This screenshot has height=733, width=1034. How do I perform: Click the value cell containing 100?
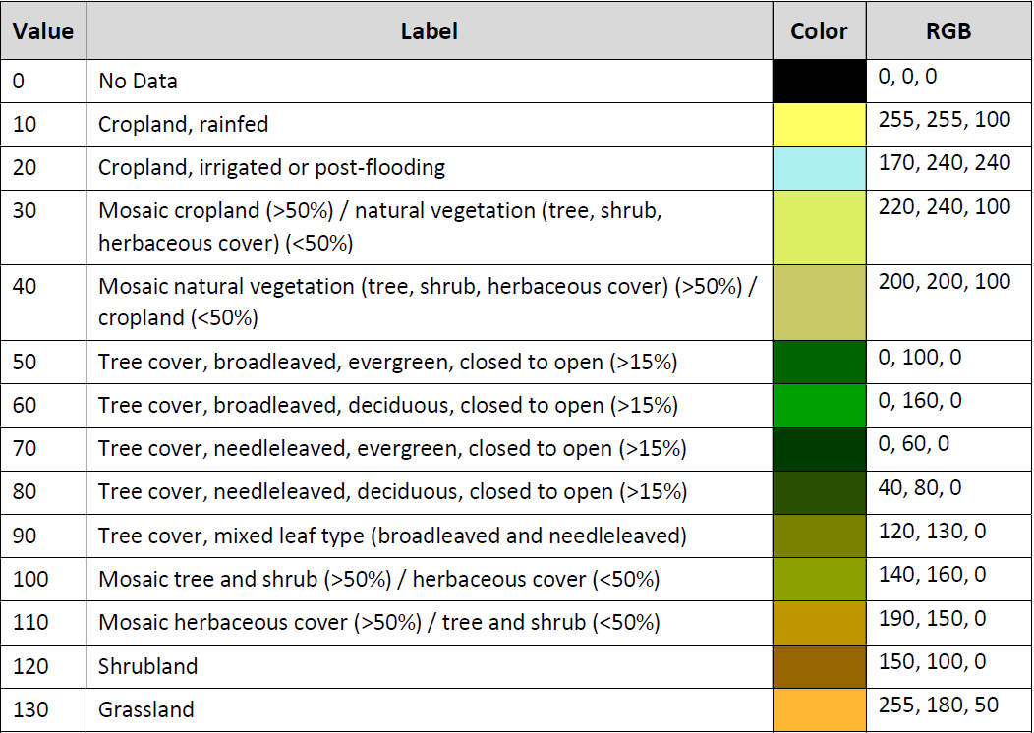click(30, 580)
